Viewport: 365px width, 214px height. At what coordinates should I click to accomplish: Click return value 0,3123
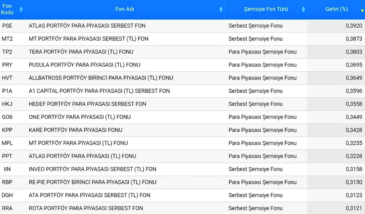tap(354, 195)
